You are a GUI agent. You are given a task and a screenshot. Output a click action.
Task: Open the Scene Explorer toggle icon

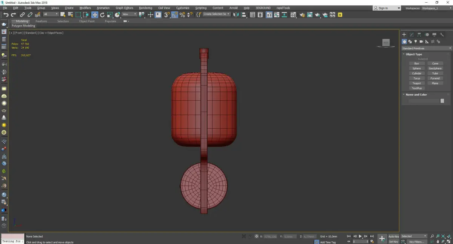click(x=253, y=15)
